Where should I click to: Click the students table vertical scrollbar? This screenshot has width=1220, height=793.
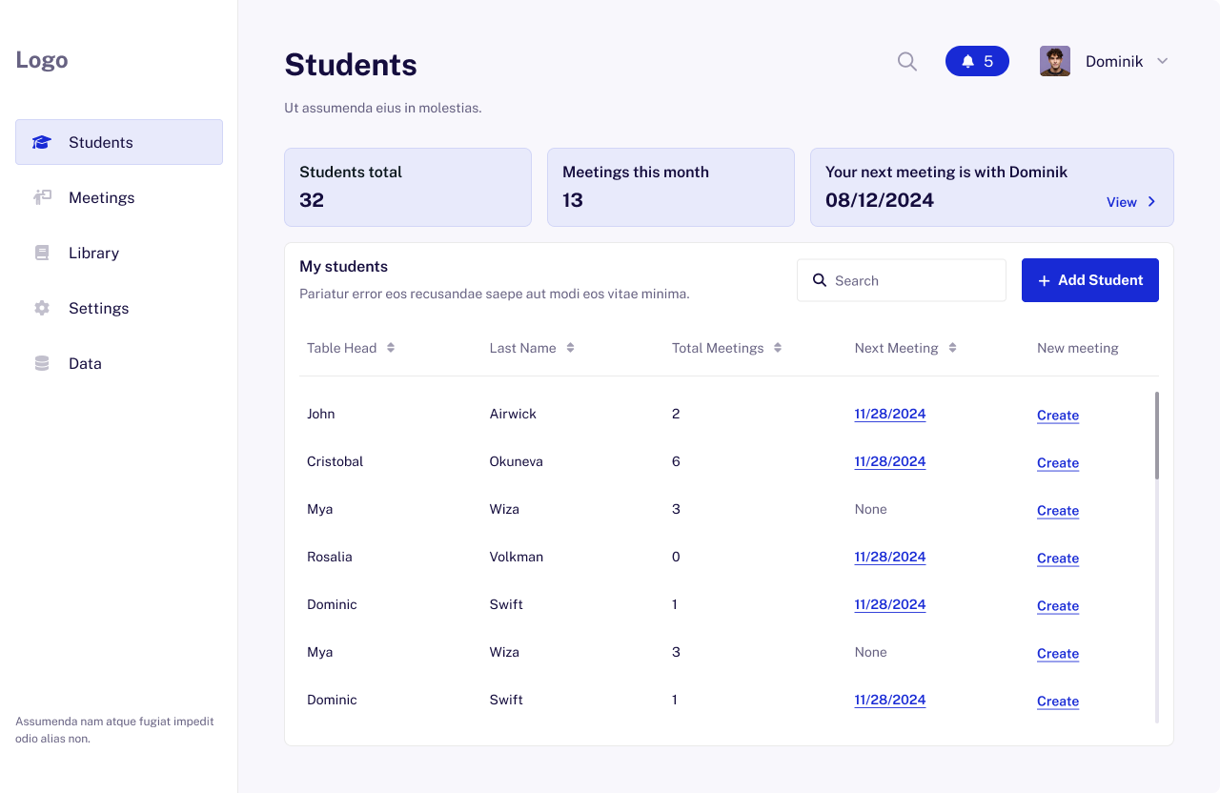[1157, 435]
